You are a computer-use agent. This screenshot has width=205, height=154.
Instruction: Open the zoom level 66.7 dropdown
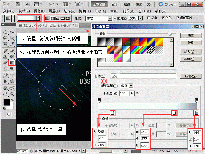[x=57, y=4]
